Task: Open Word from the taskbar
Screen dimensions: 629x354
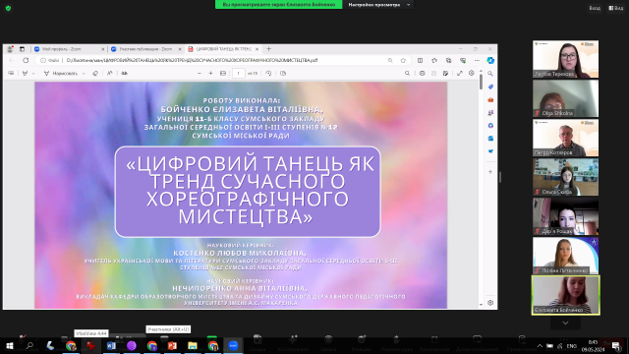Action: tap(111, 345)
